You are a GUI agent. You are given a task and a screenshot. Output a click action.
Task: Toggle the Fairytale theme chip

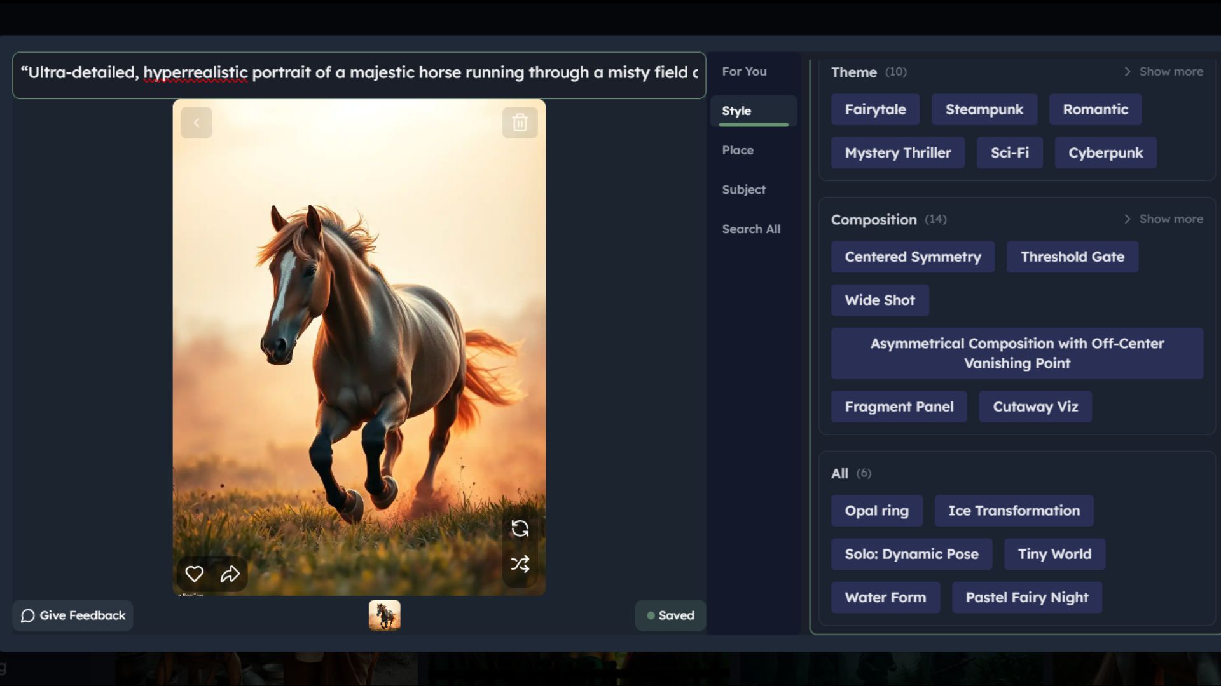pyautogui.click(x=875, y=109)
